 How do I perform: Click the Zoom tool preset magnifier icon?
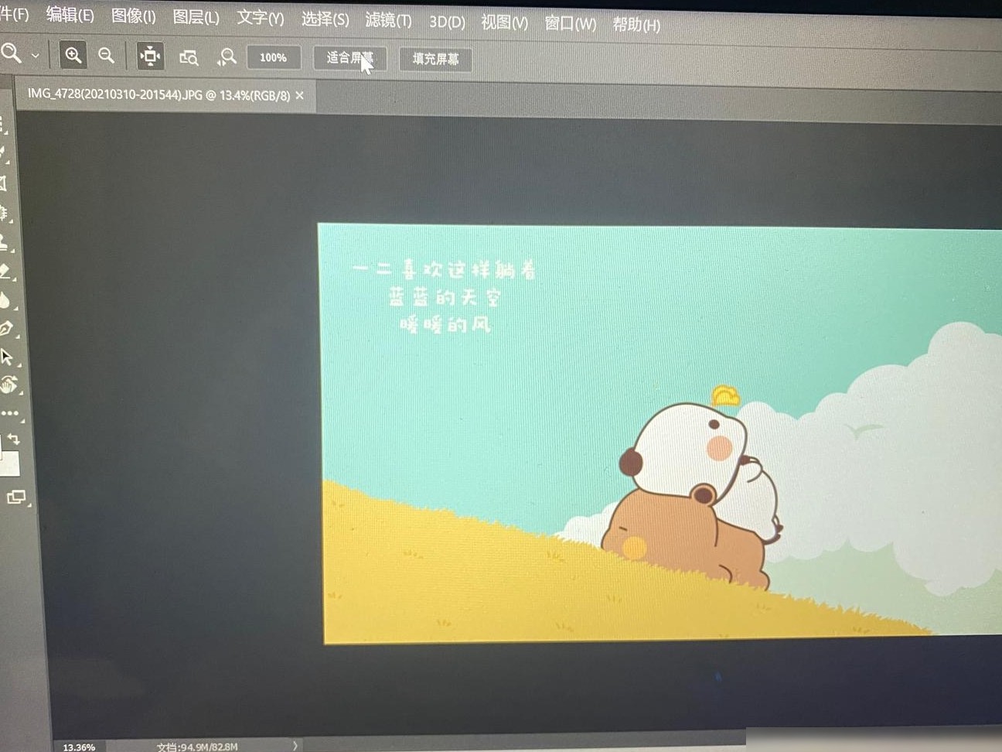click(x=11, y=53)
